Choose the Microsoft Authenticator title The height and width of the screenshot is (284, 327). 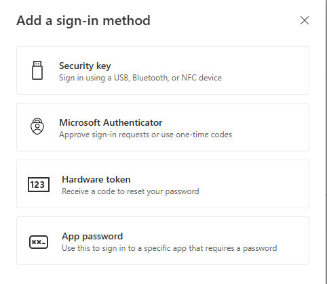coord(111,122)
